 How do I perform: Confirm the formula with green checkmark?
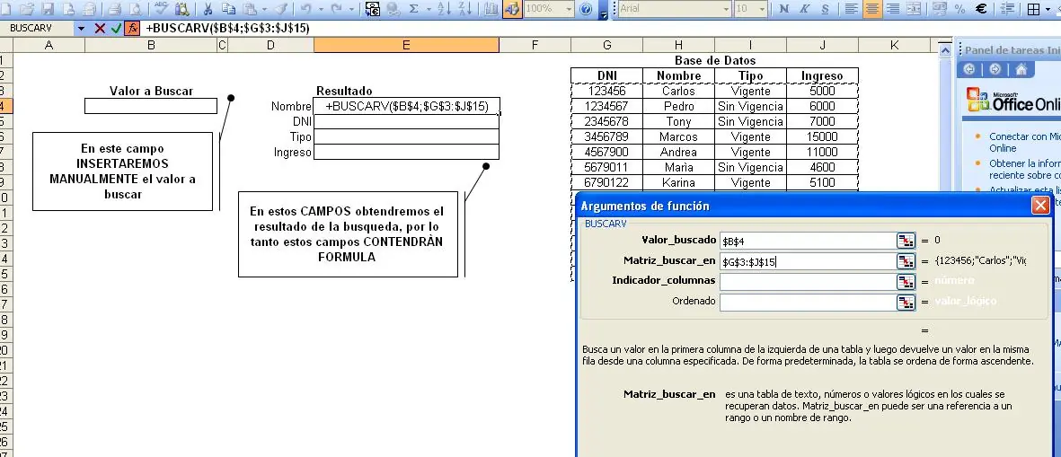pyautogui.click(x=117, y=29)
